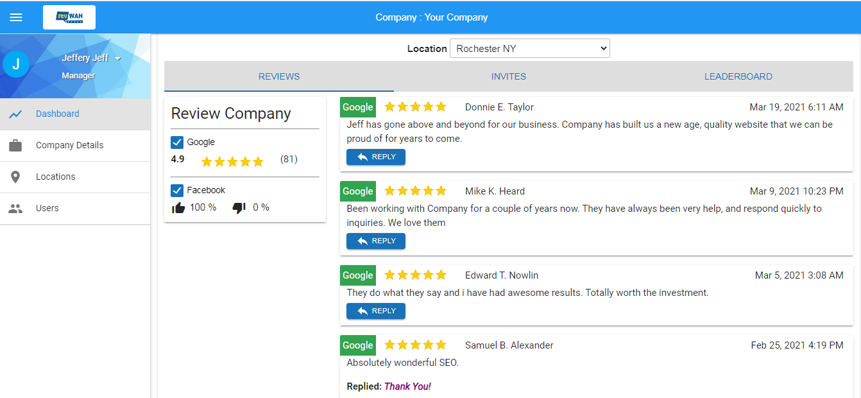Click the 4.9 Google overall star rating
Image resolution: width=861 pixels, height=398 pixels.
click(232, 162)
